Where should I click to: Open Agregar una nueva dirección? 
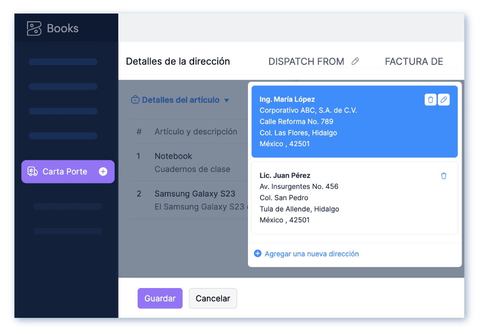311,254
